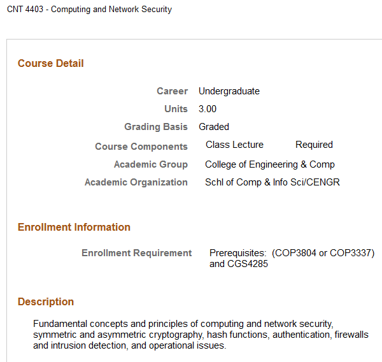
Task: Click the Career field label
Action: point(173,91)
